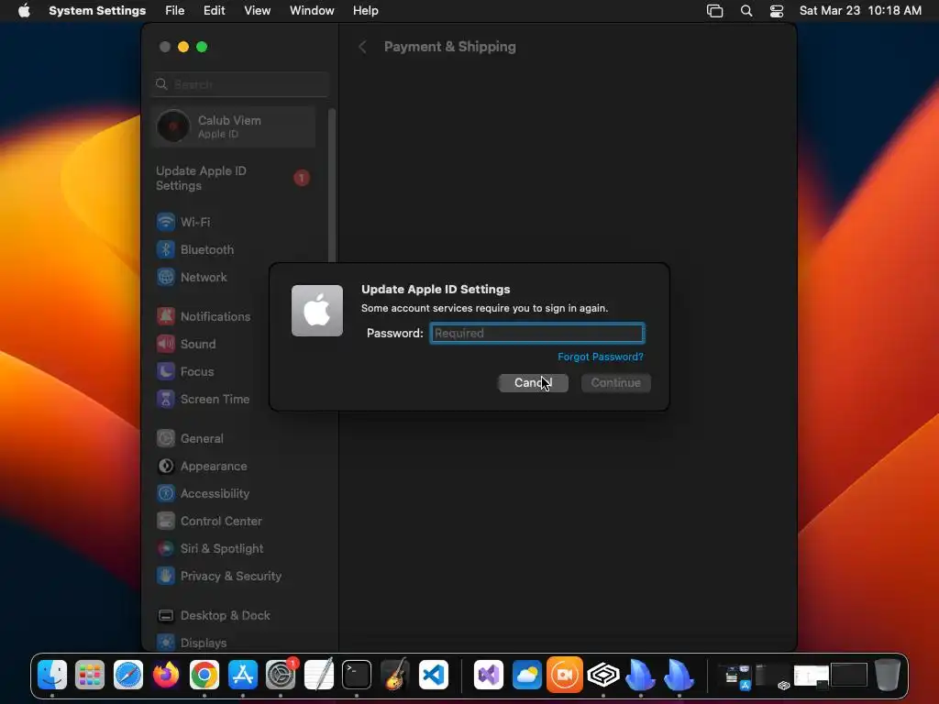Click the settings Search field

click(x=240, y=84)
